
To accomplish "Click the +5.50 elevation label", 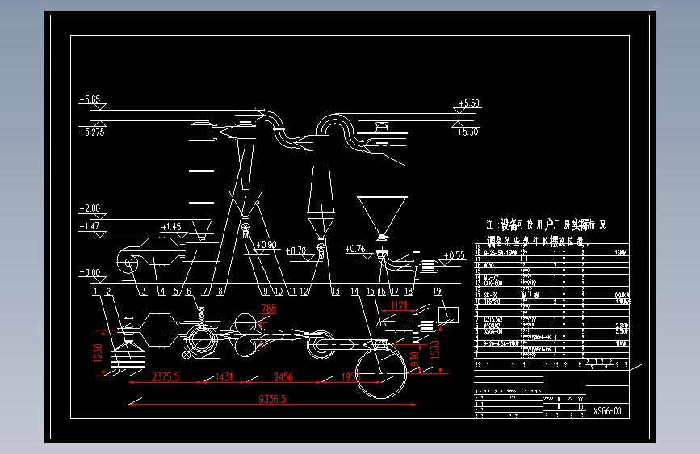I will pyautogui.click(x=469, y=103).
